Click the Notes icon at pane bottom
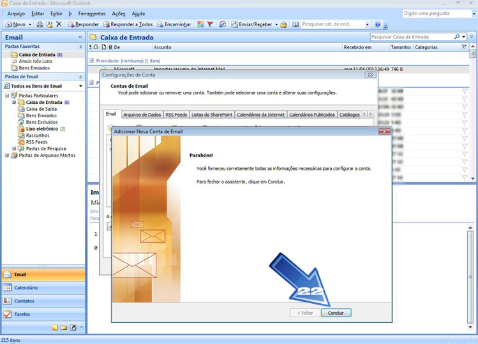The width and height of the screenshot is (478, 344). (55, 327)
